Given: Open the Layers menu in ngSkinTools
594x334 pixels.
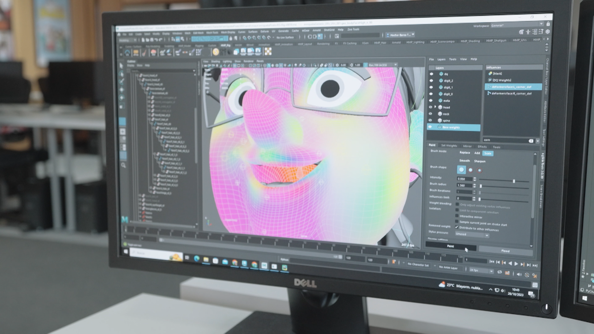Looking at the screenshot, I should coord(441,59).
